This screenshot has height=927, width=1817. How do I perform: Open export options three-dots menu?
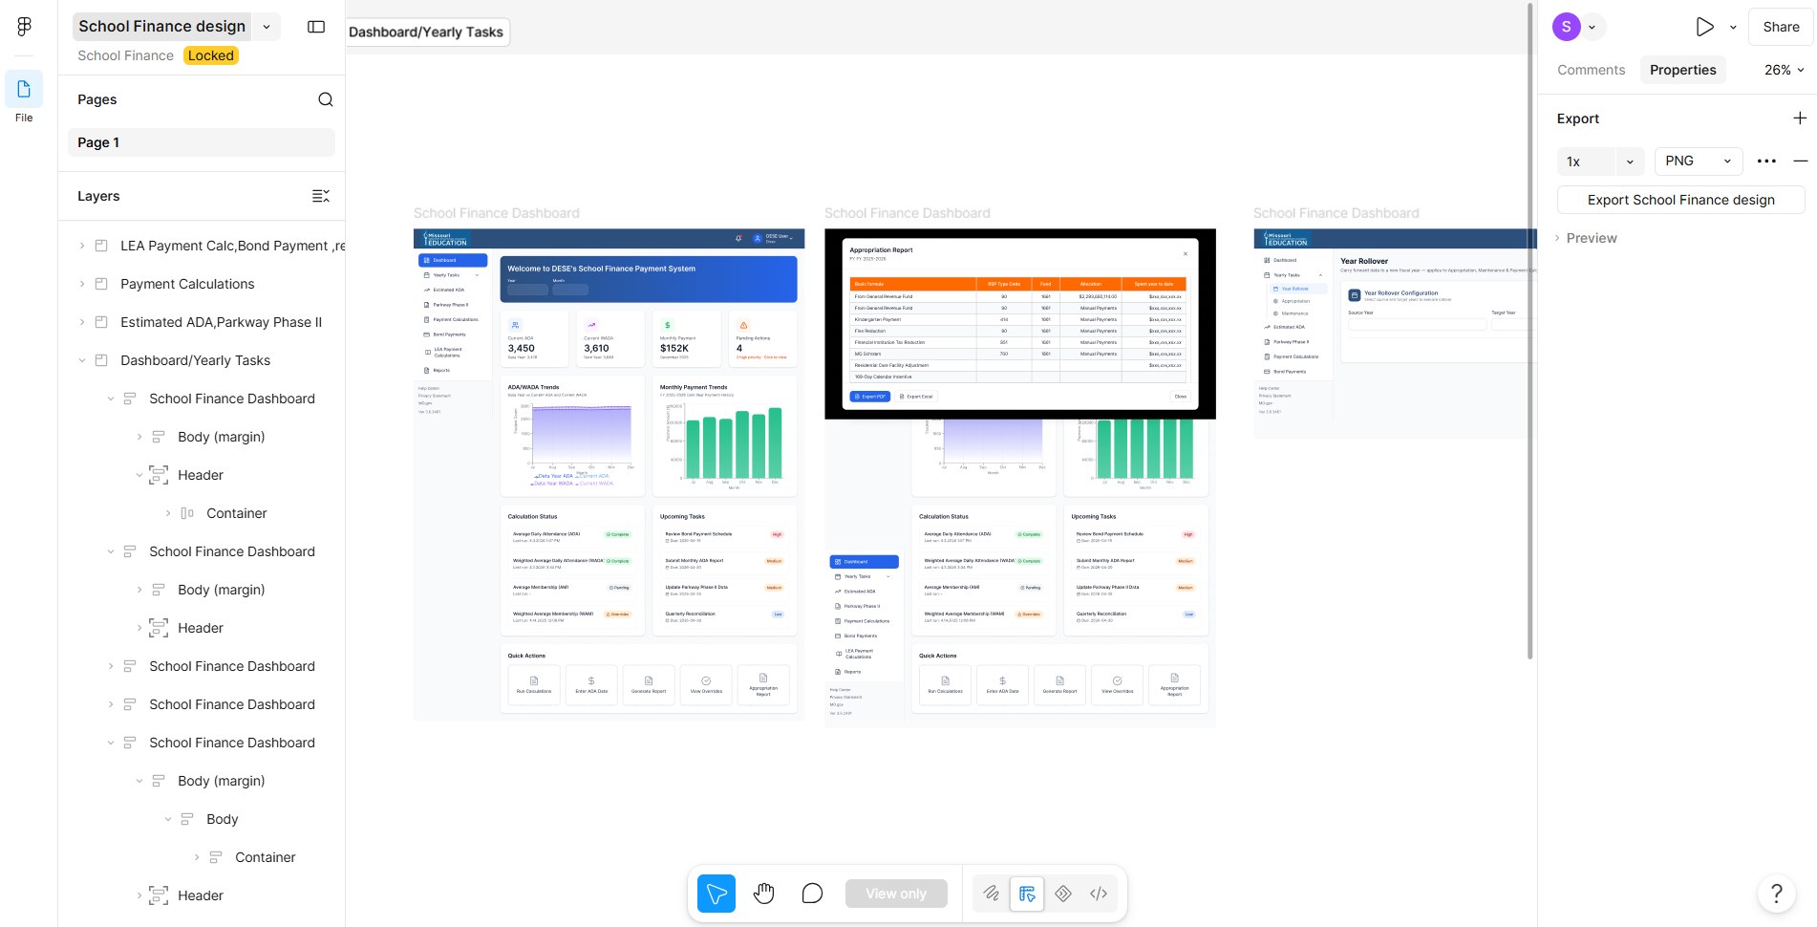(1766, 162)
